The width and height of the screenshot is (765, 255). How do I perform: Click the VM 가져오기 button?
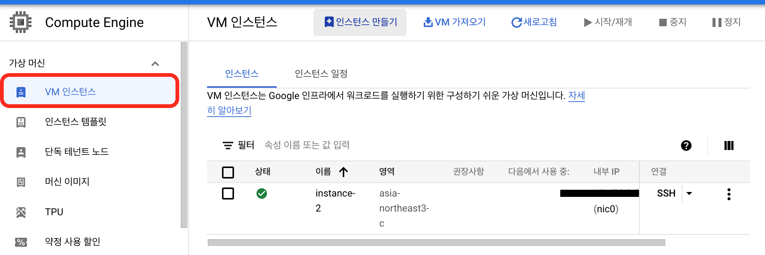(454, 22)
